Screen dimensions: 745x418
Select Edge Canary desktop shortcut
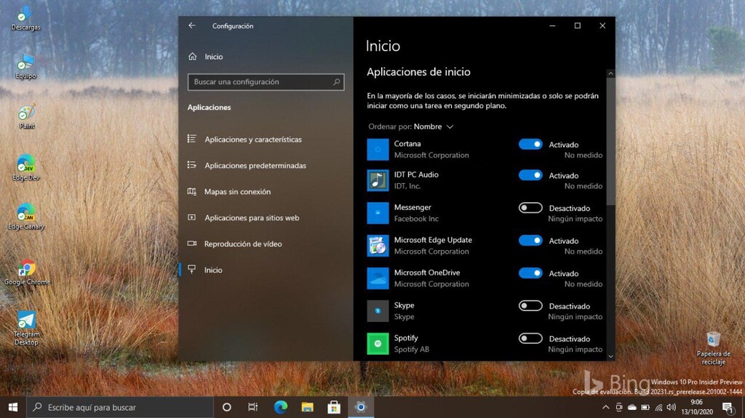pos(25,217)
